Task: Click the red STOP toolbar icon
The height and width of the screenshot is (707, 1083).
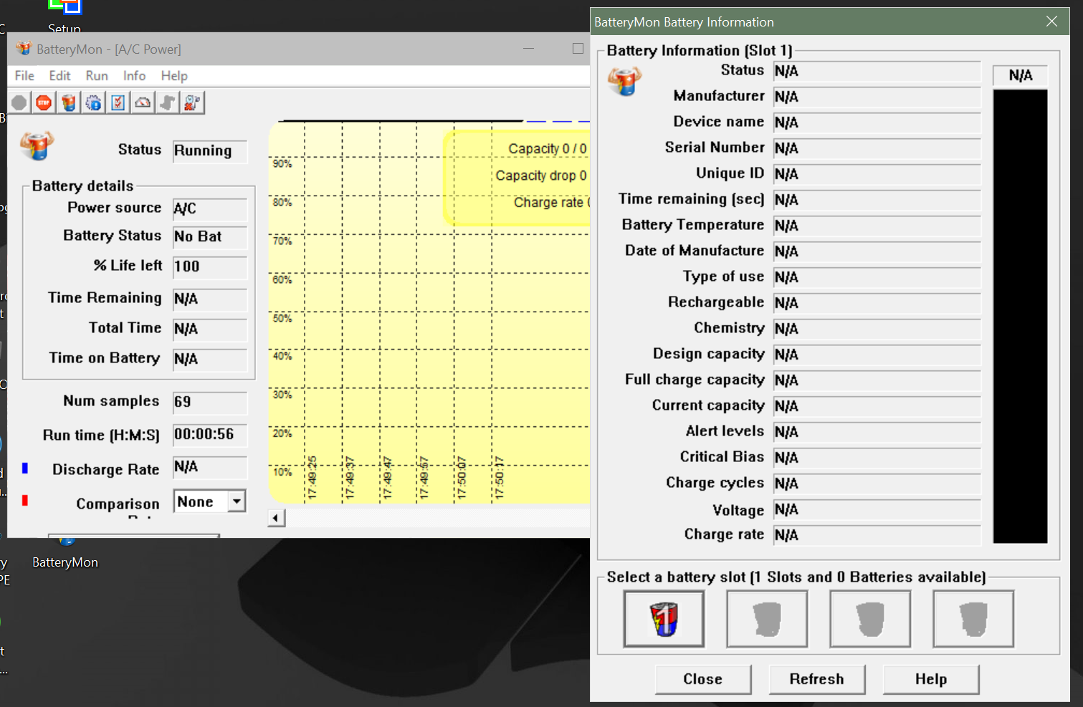Action: [44, 103]
